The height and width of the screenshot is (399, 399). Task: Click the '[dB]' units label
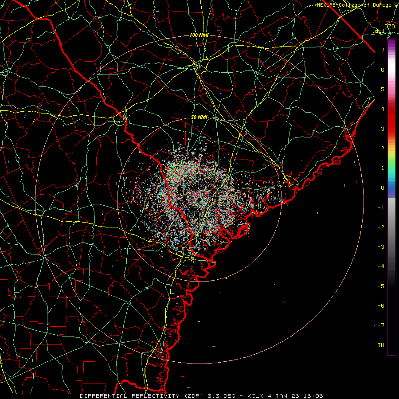(379, 31)
